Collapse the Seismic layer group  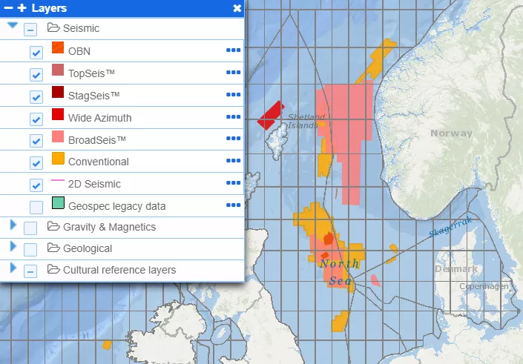point(13,25)
